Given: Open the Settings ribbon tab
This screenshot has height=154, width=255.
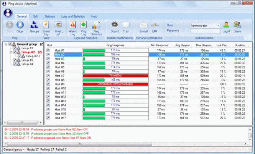Looking at the screenshot, I should point(50,16).
